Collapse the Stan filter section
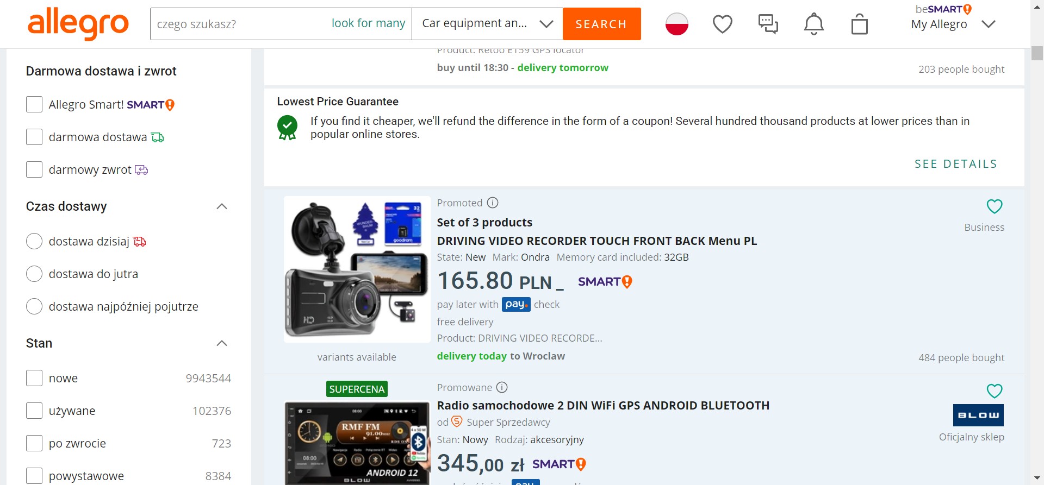Viewport: 1044px width, 485px height. click(x=222, y=343)
